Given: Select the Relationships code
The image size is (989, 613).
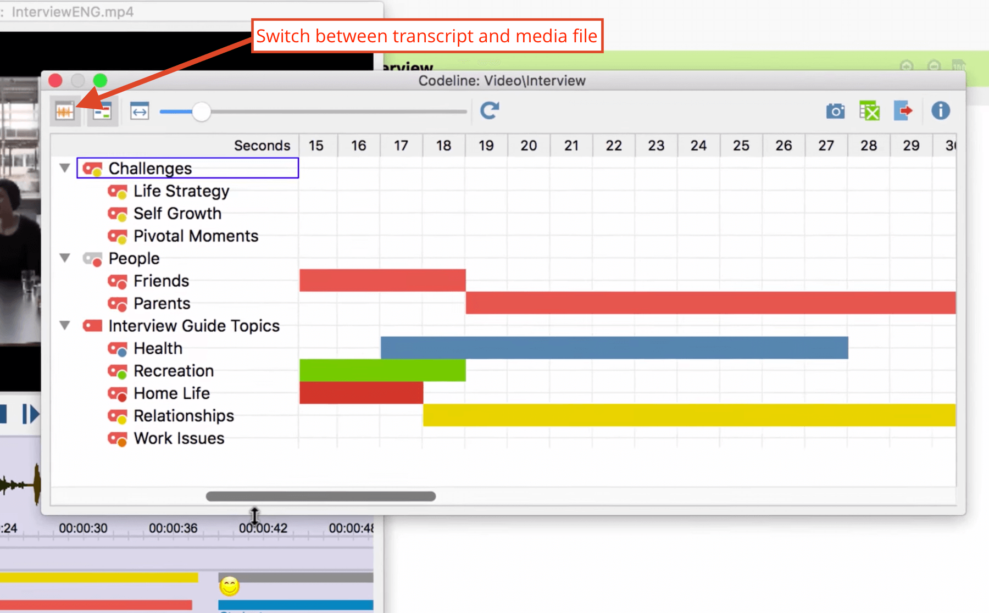Looking at the screenshot, I should tap(184, 416).
